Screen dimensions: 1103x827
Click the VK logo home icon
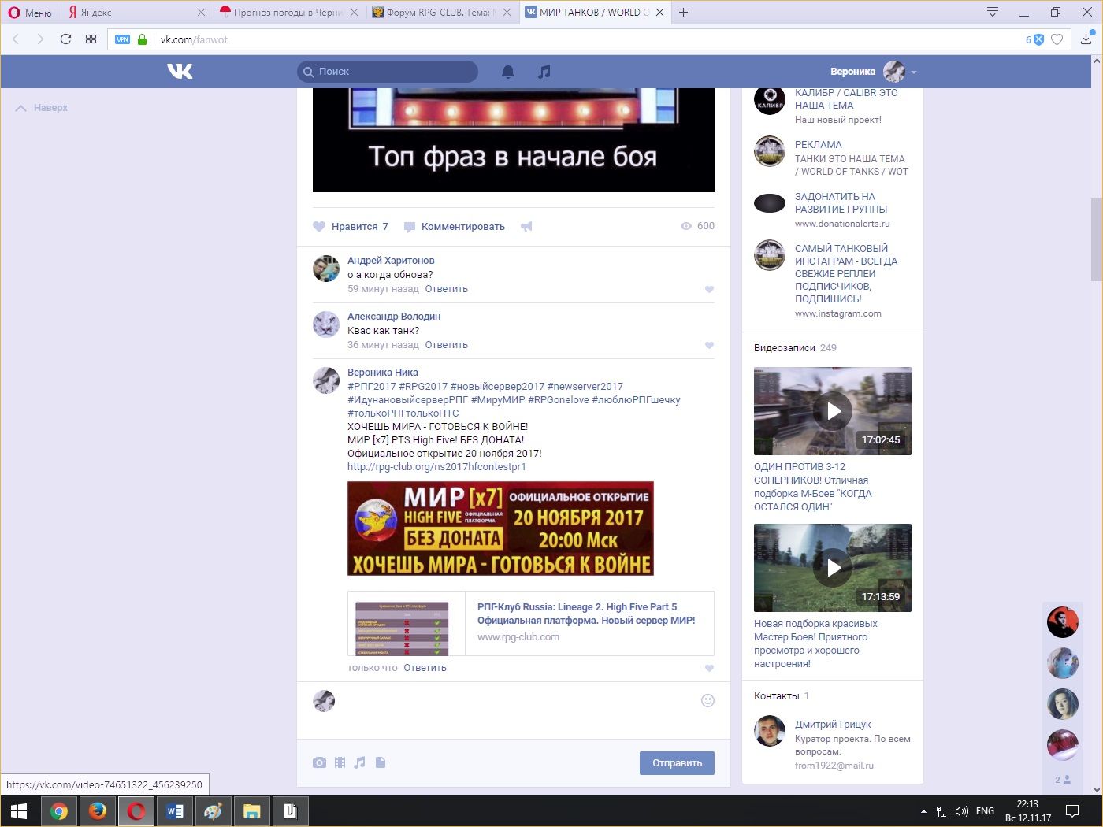(x=180, y=72)
